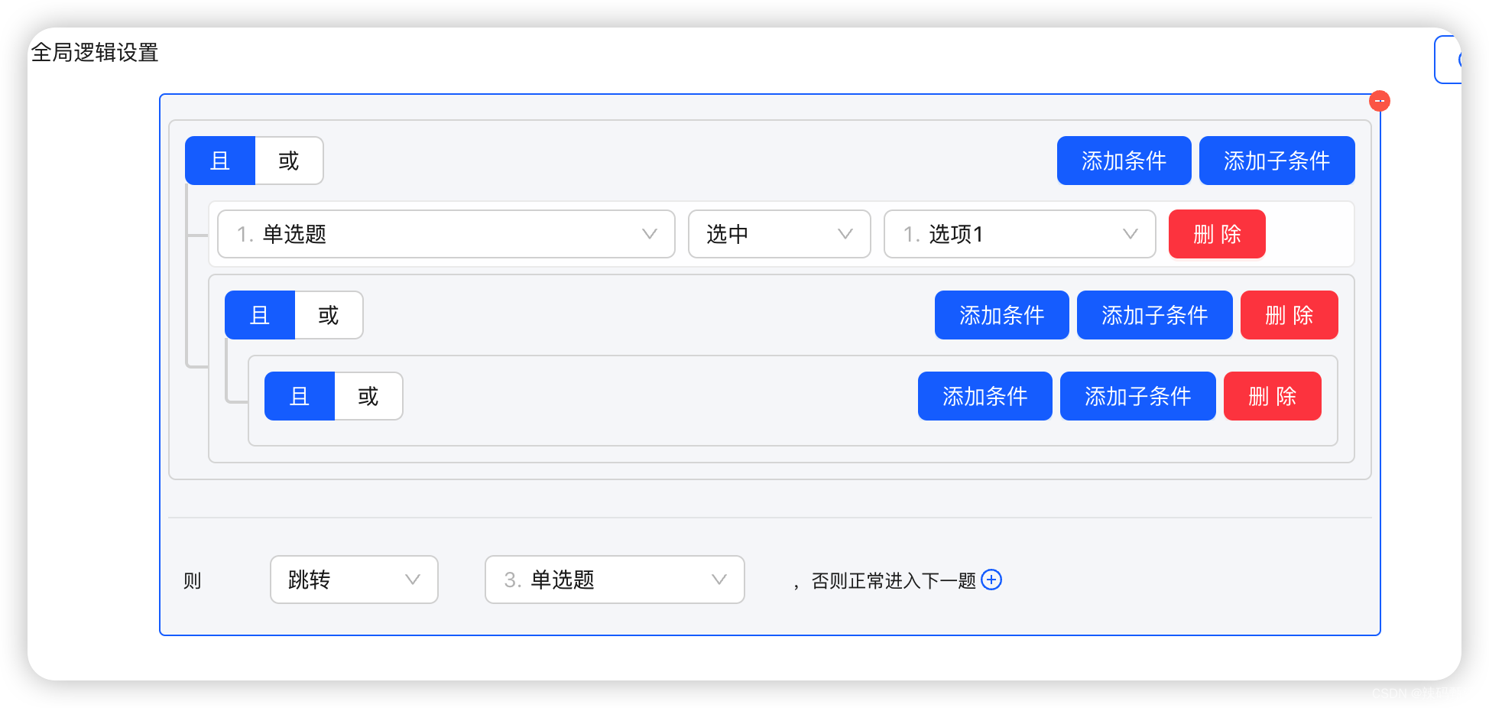The height and width of the screenshot is (708, 1489).
Task: Select 或 in the innermost condition group
Action: click(368, 396)
